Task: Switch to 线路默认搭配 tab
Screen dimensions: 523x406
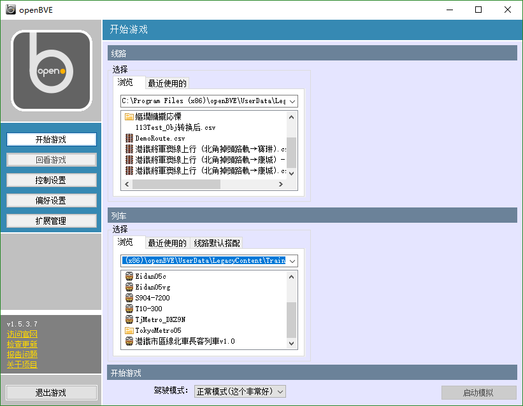Action: pyautogui.click(x=217, y=243)
